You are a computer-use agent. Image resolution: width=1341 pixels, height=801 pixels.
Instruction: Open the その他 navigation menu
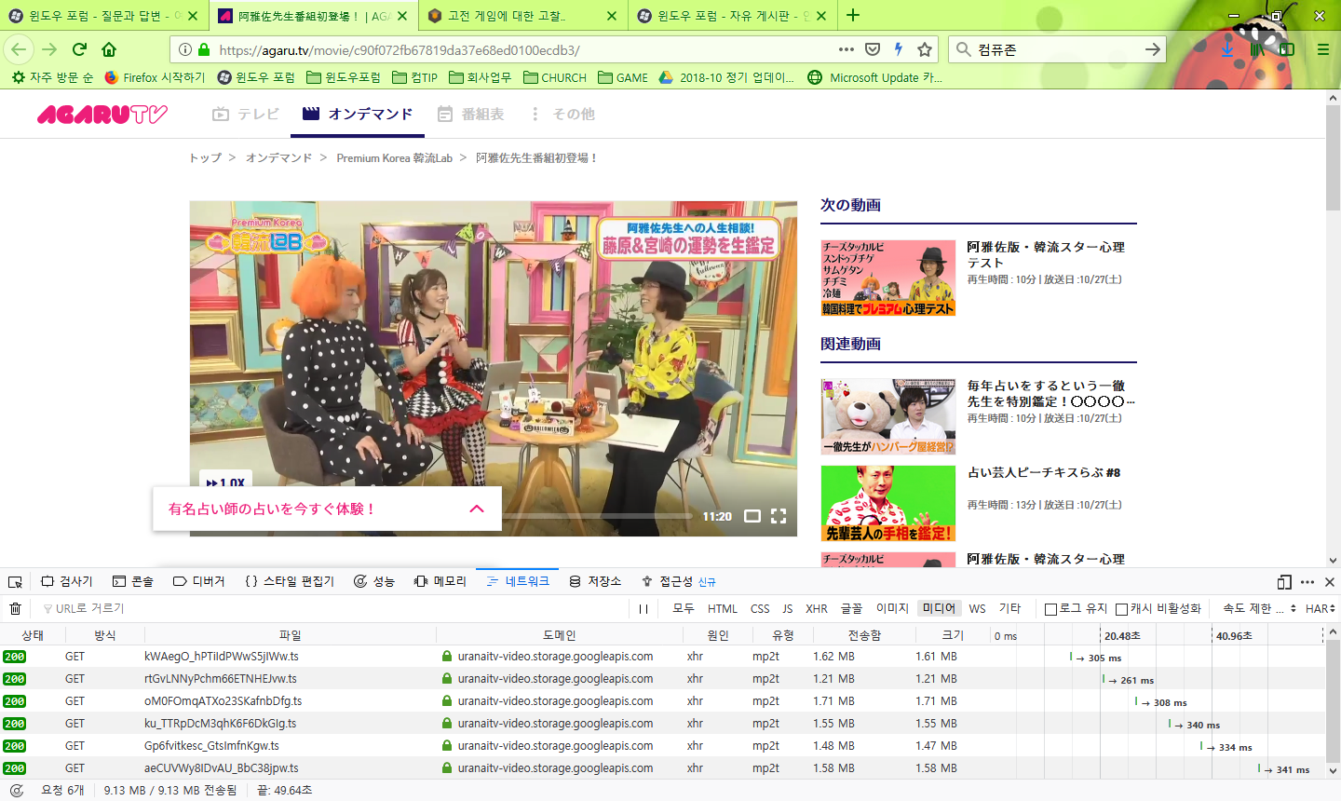562,114
